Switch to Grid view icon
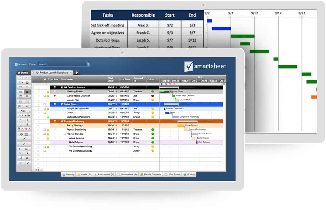326x210 pixels. click(x=20, y=92)
